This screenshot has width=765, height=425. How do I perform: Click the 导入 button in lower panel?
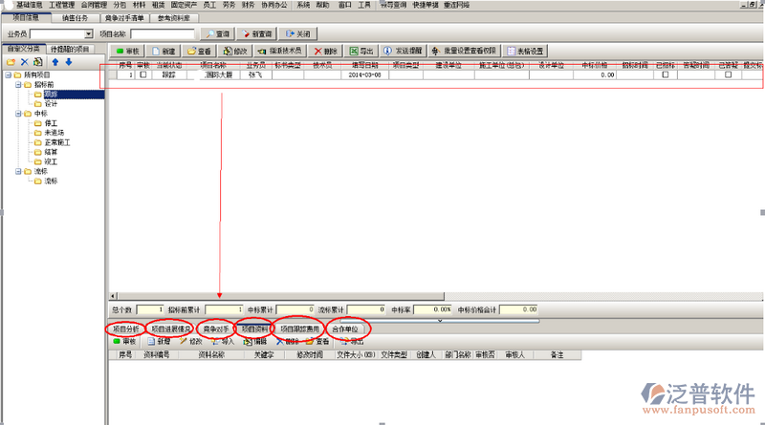pos(223,341)
